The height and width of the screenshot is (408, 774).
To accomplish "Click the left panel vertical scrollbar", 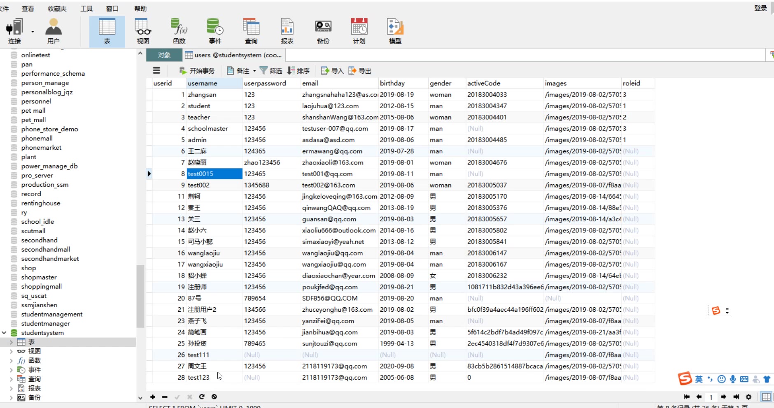I will 140,296.
